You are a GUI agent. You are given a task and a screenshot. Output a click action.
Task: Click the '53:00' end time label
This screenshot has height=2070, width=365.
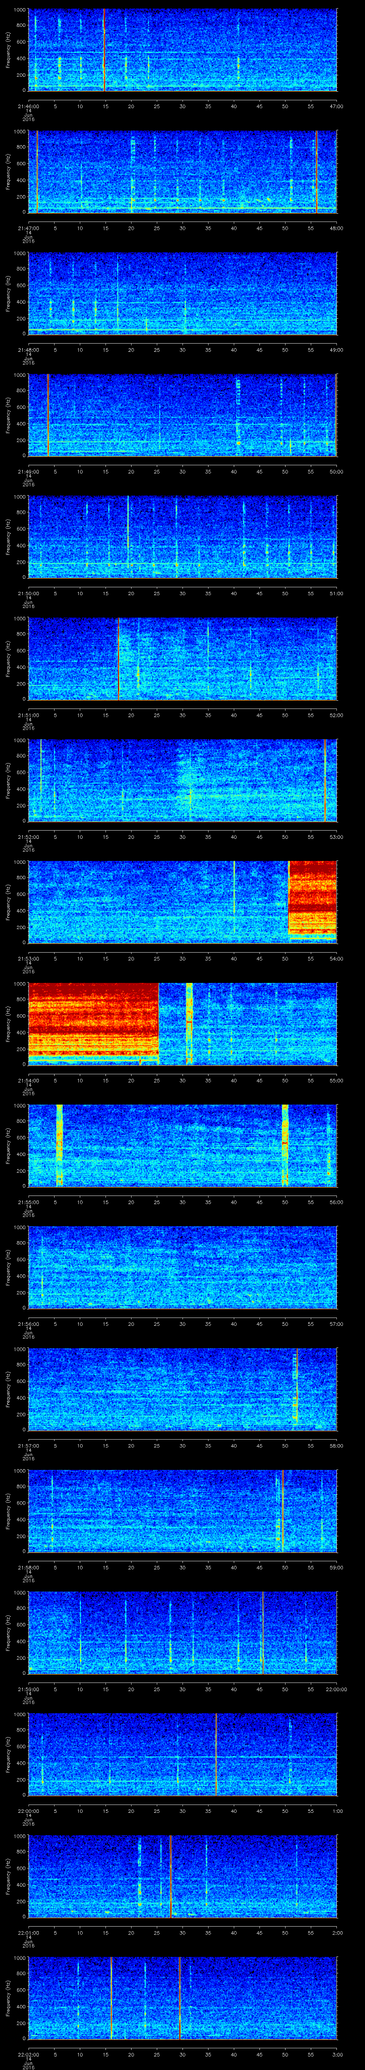[336, 837]
